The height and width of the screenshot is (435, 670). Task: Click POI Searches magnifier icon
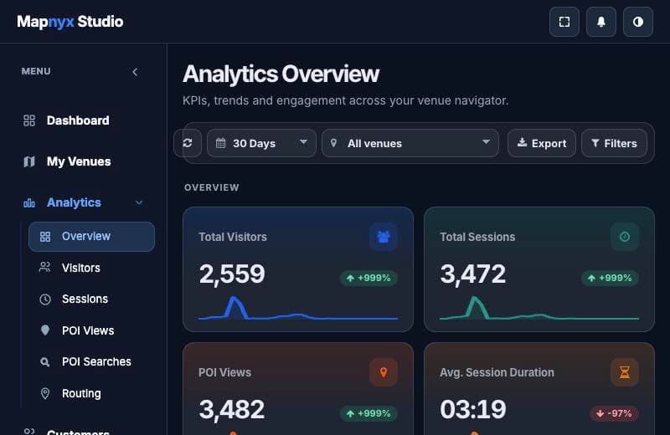[x=45, y=362]
